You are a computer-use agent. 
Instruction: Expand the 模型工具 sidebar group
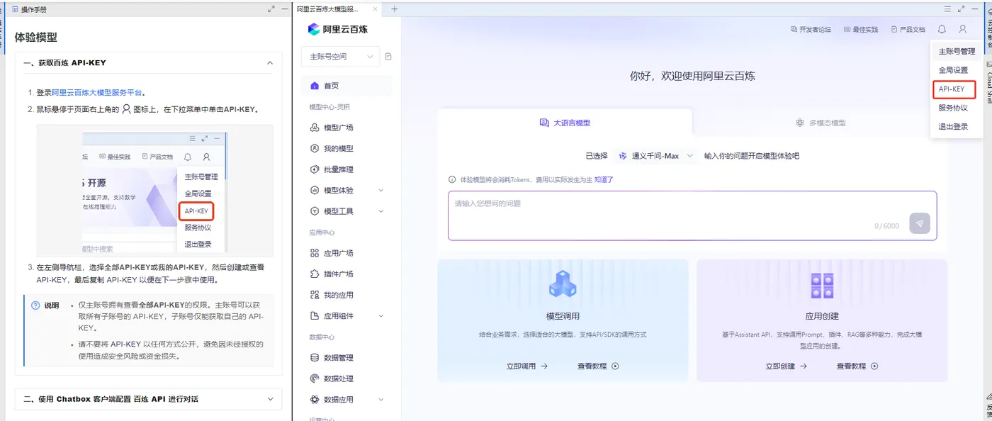pyautogui.click(x=381, y=211)
